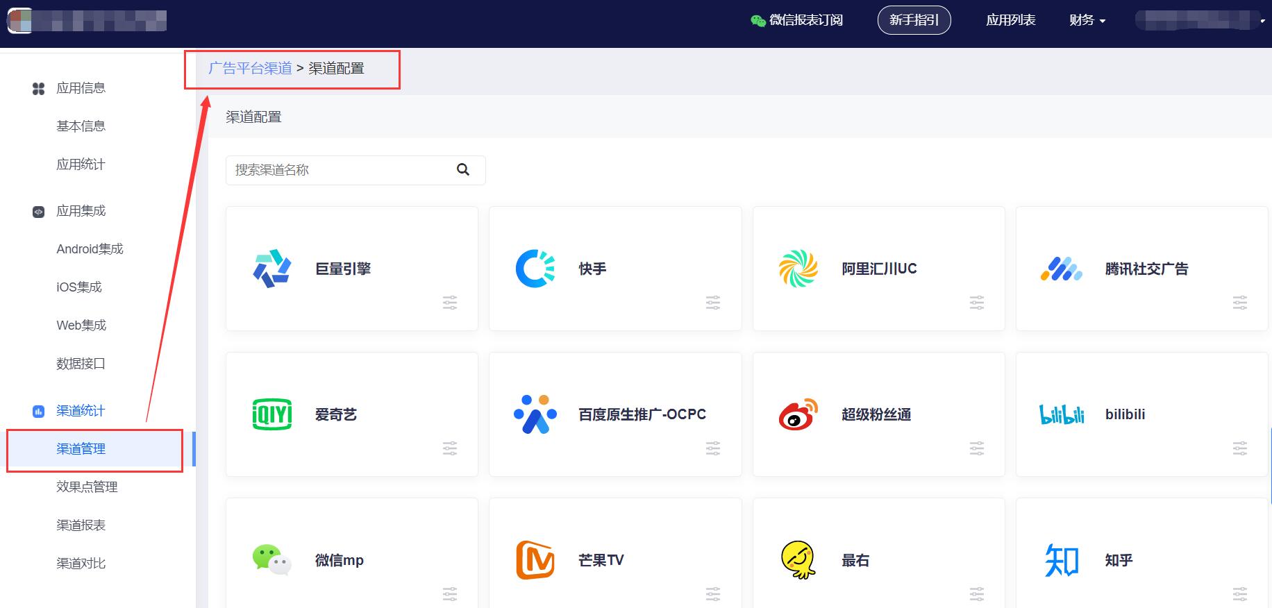The height and width of the screenshot is (608, 1272).
Task: Click the 阿里汇川UC pinwheel logo
Action: pyautogui.click(x=798, y=269)
